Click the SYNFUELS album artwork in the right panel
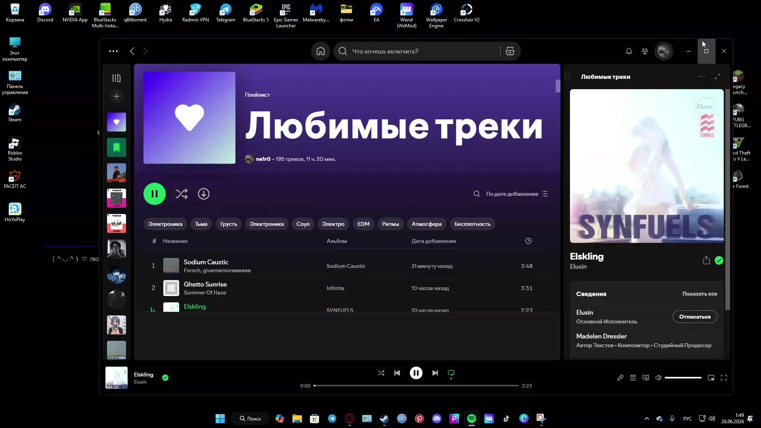This screenshot has height=428, width=761. pyautogui.click(x=647, y=166)
